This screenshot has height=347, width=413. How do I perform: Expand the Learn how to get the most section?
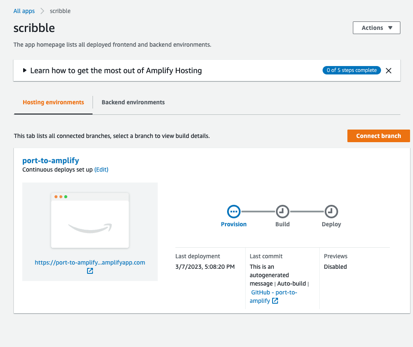point(24,70)
